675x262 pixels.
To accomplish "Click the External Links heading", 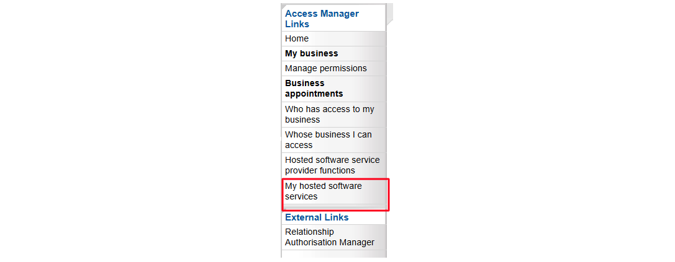I will (x=317, y=217).
